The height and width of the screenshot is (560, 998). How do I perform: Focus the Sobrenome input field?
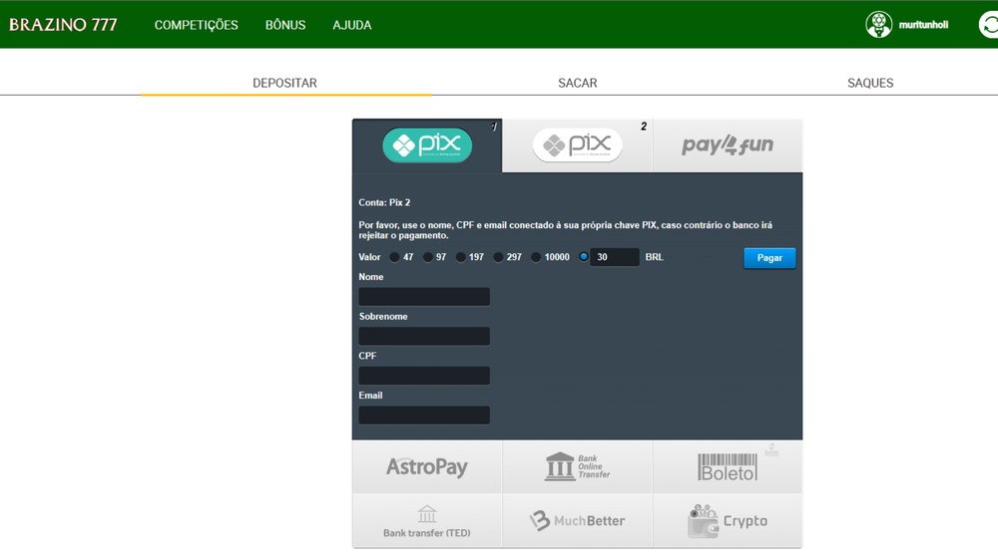pyautogui.click(x=424, y=336)
